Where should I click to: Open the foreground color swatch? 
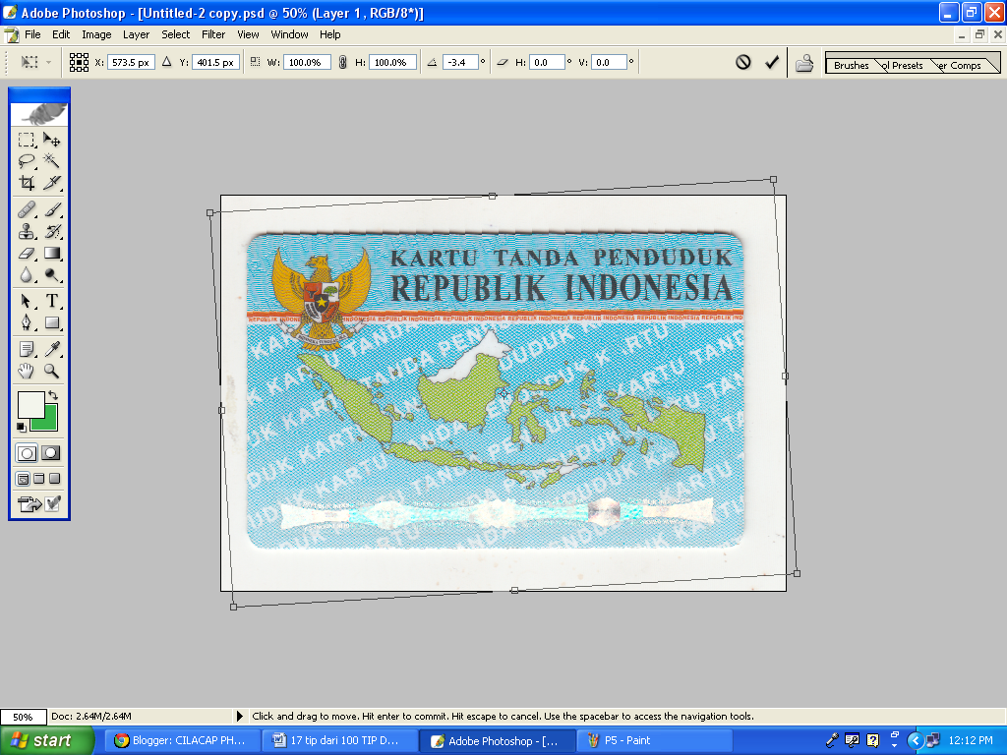30,404
